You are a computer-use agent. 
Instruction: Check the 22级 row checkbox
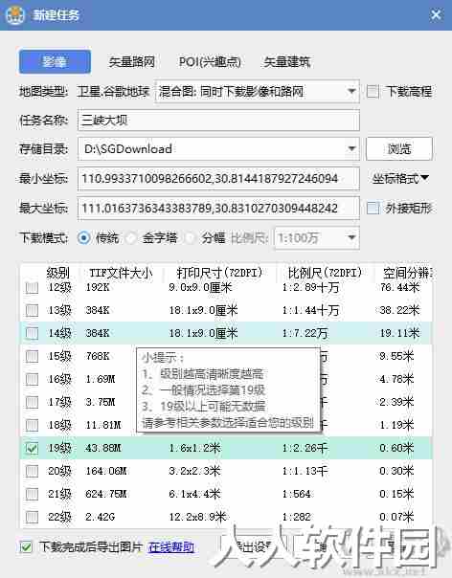click(x=32, y=517)
